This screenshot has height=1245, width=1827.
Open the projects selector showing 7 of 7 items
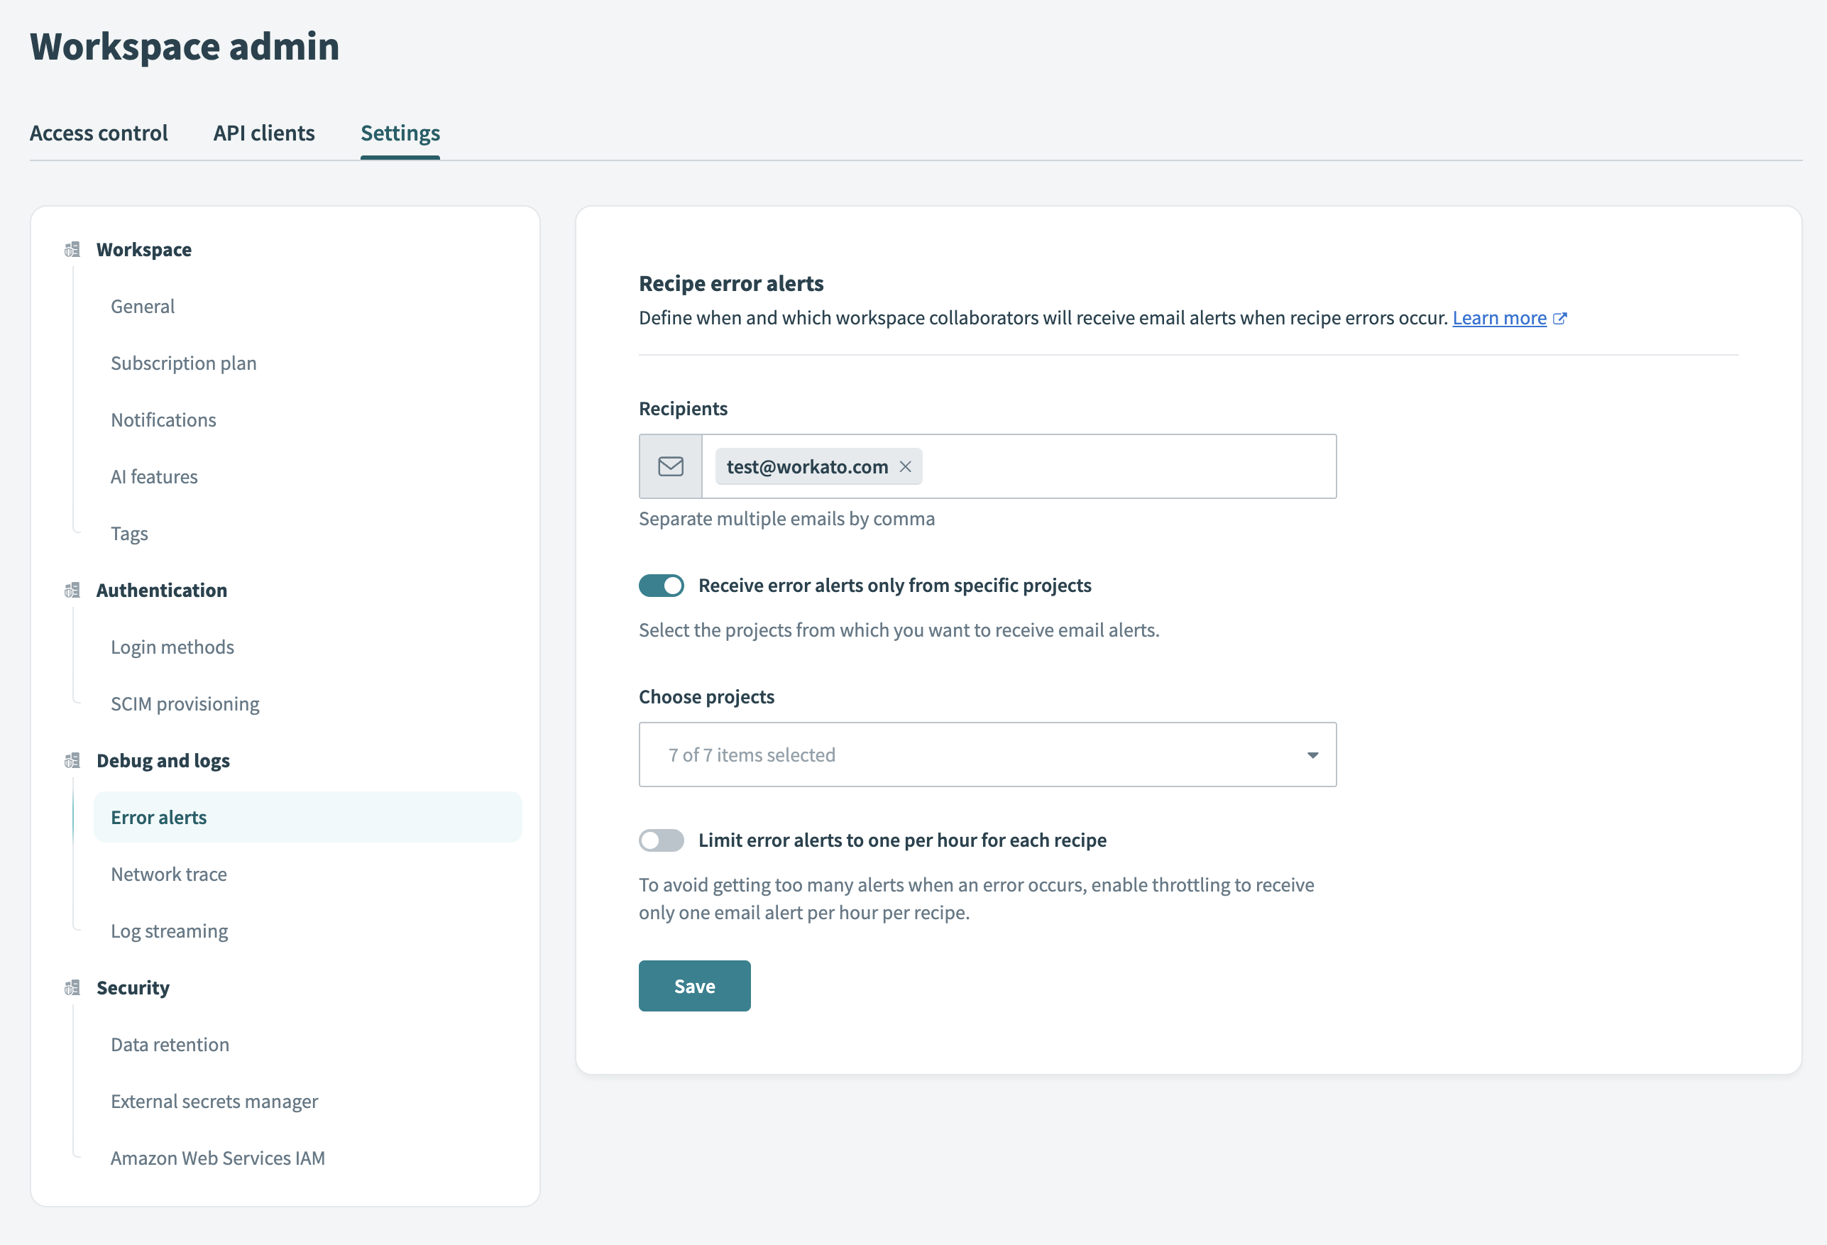[x=987, y=755]
